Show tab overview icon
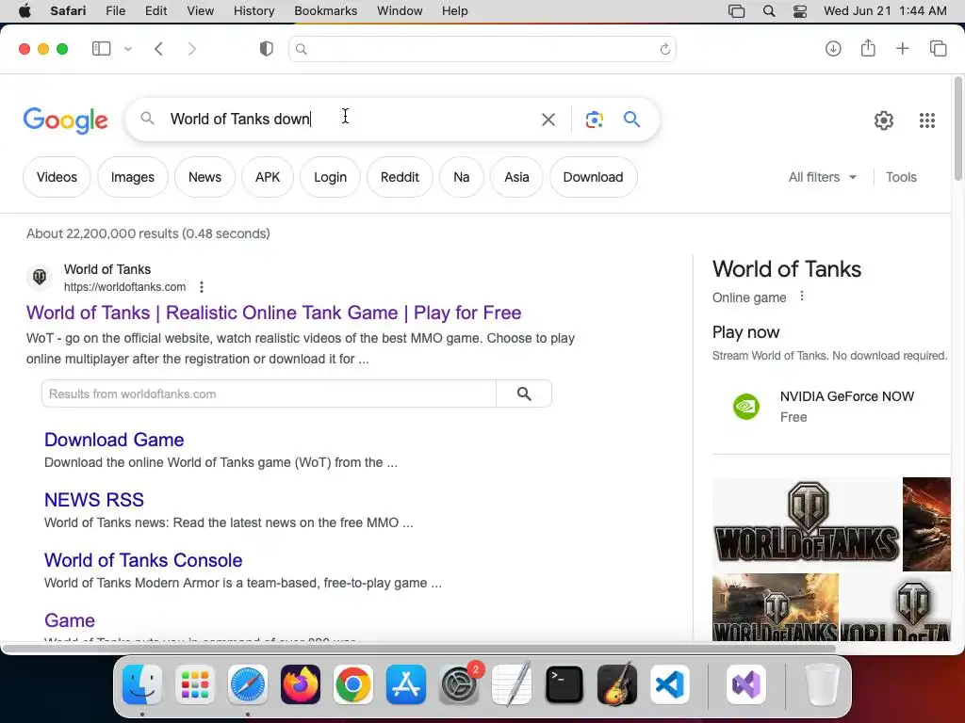965x723 pixels. point(938,49)
